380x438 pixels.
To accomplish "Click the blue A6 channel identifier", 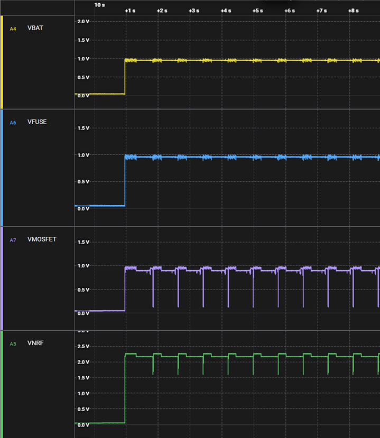I will (13, 123).
